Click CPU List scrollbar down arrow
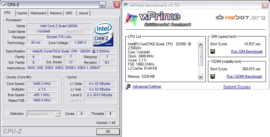270x137 pixels. pyautogui.click(x=200, y=77)
